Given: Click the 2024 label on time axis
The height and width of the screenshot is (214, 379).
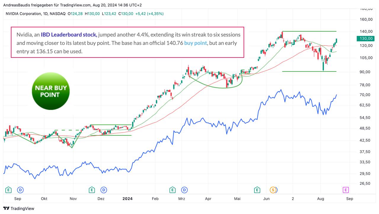Looking at the screenshot, I should (x=127, y=199).
